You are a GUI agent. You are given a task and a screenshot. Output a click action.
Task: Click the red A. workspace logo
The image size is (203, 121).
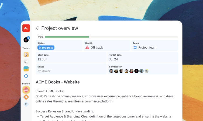[26, 28]
